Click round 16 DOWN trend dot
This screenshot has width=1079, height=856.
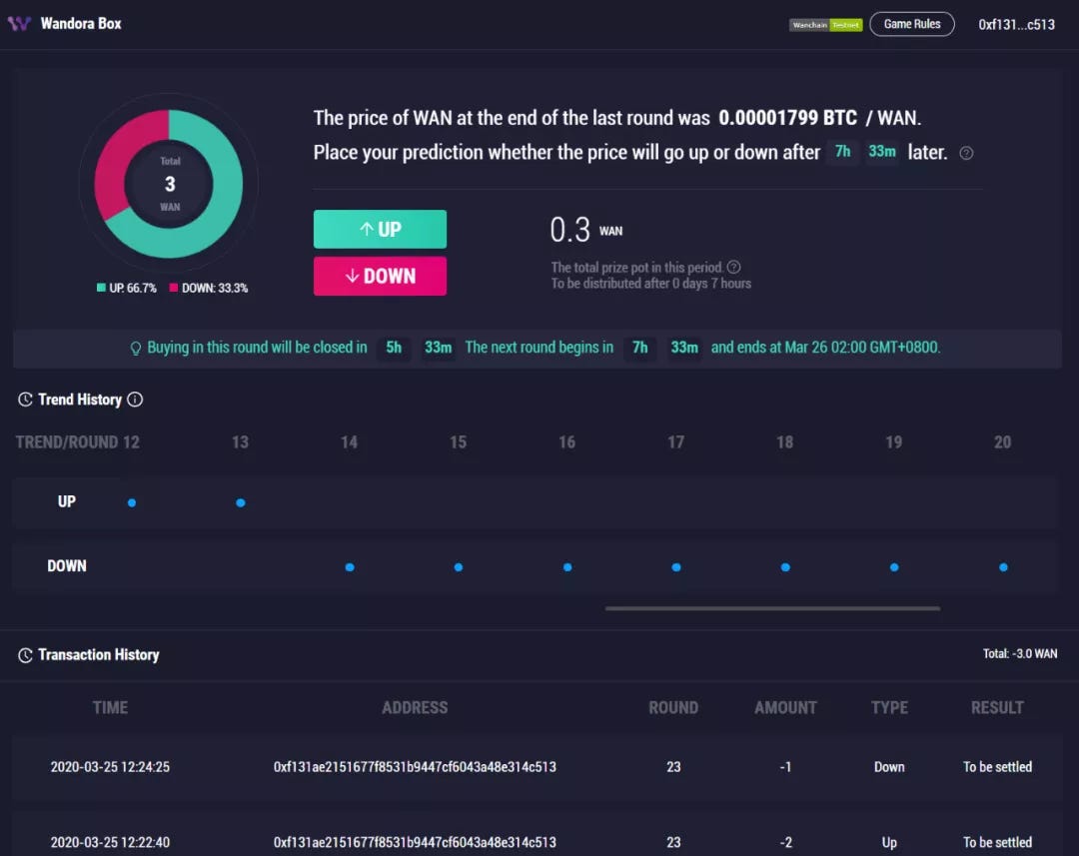coord(567,567)
